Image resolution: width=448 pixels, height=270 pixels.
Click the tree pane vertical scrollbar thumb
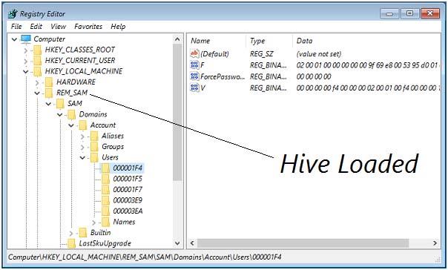[x=177, y=112]
